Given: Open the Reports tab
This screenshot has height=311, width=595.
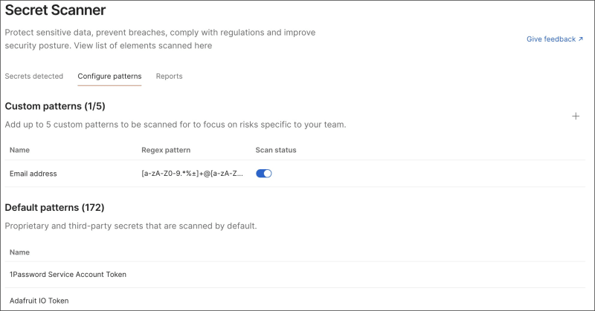Looking at the screenshot, I should tap(169, 76).
